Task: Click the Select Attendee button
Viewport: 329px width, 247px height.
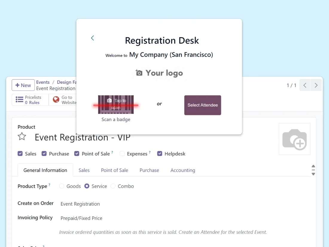Action: (202, 105)
